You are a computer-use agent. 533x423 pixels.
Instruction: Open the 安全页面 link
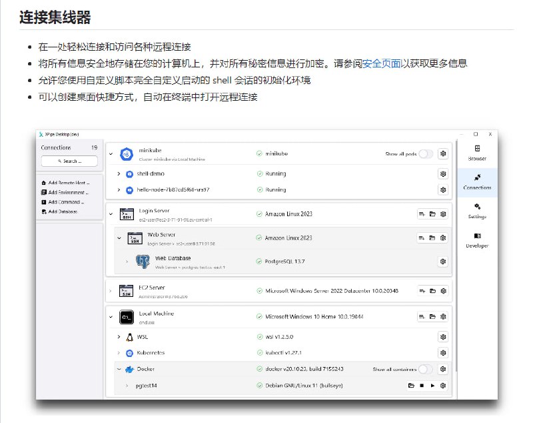point(383,63)
